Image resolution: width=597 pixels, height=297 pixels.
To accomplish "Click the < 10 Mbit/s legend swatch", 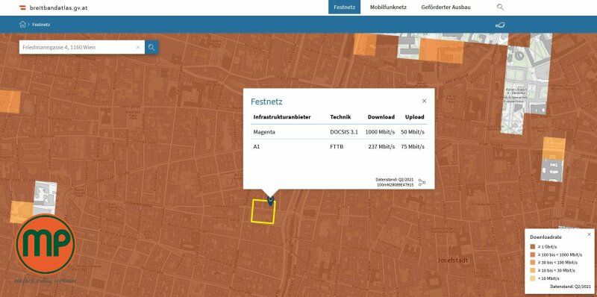I will 533,278.
